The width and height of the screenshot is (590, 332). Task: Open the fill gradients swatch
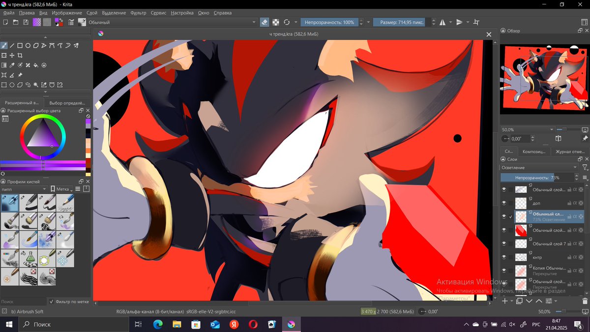tap(37, 22)
